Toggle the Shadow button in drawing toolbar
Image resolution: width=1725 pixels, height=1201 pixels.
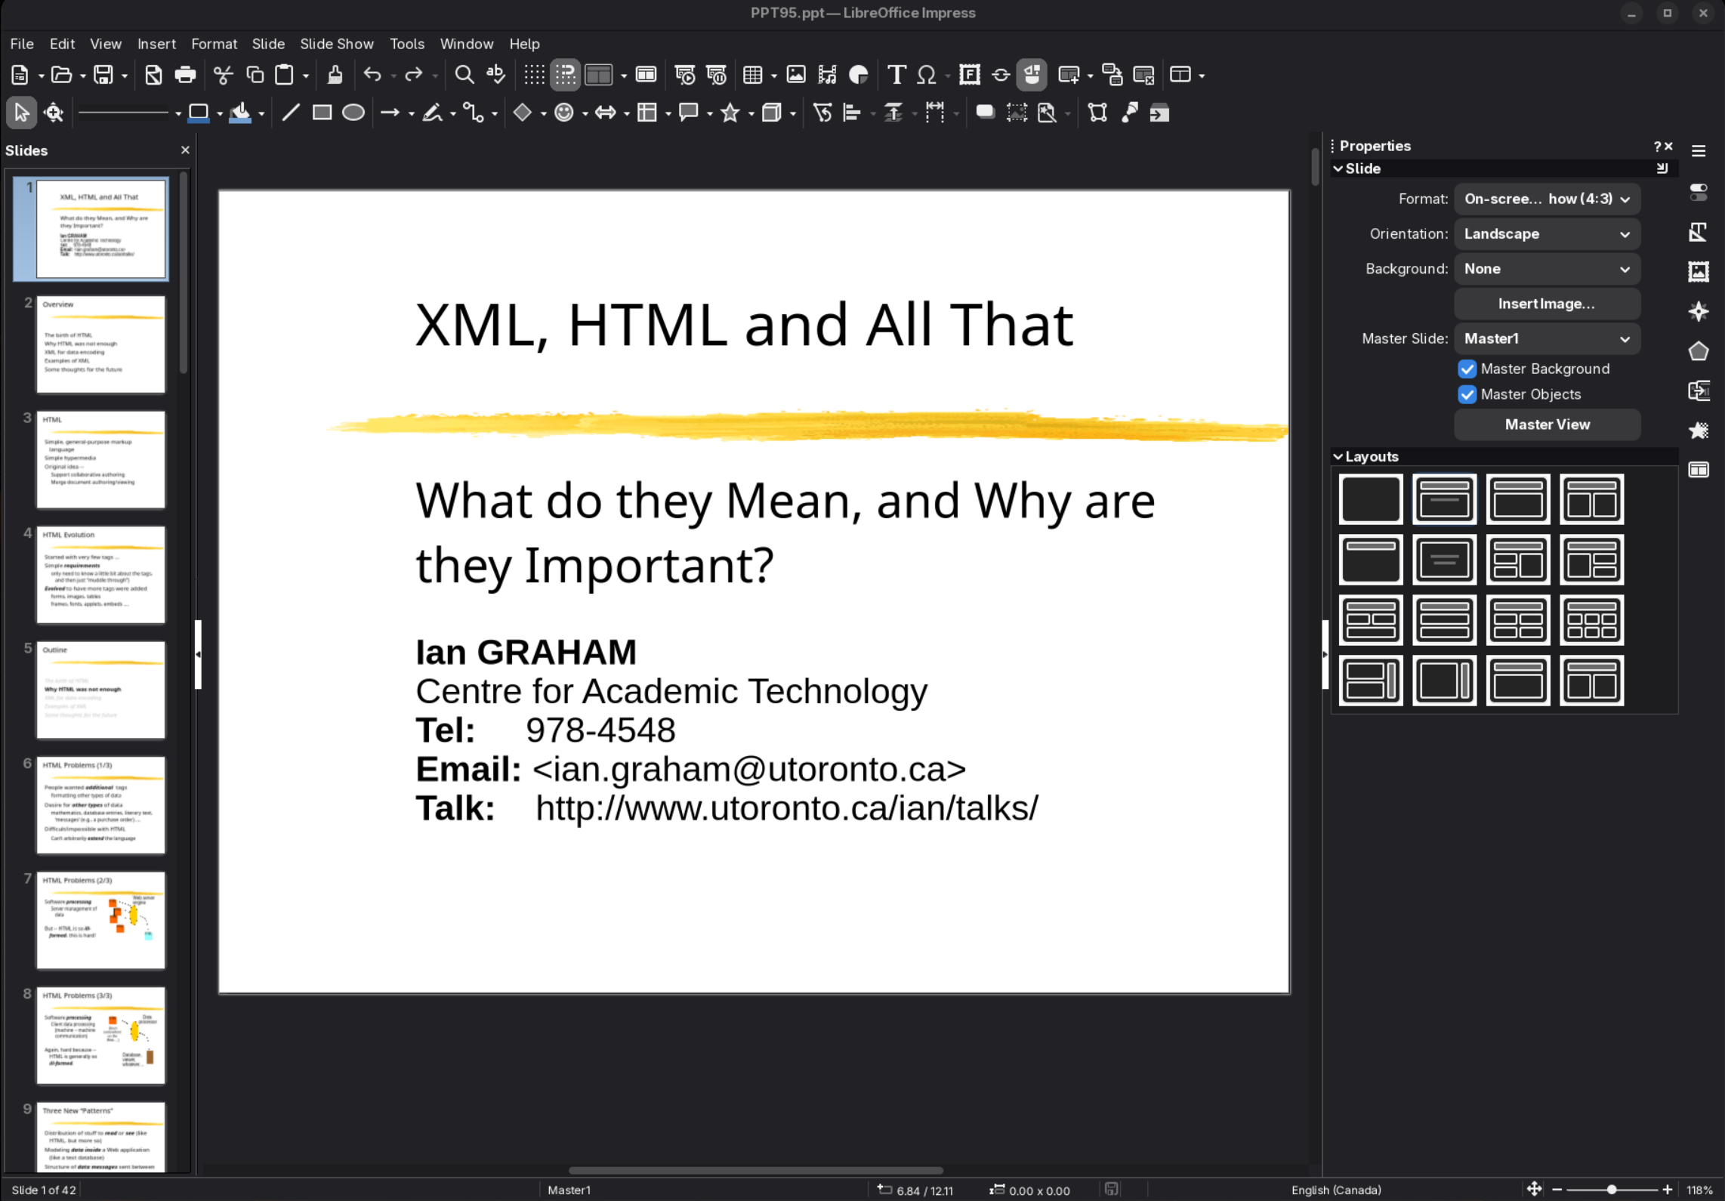(985, 113)
